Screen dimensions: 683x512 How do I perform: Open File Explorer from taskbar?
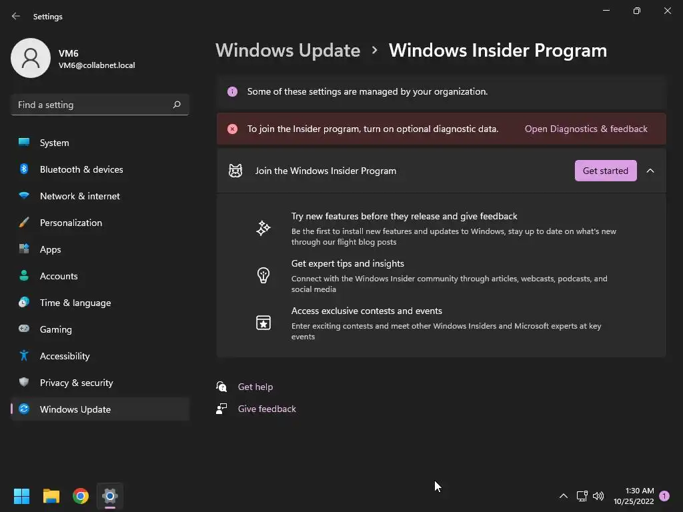51,496
